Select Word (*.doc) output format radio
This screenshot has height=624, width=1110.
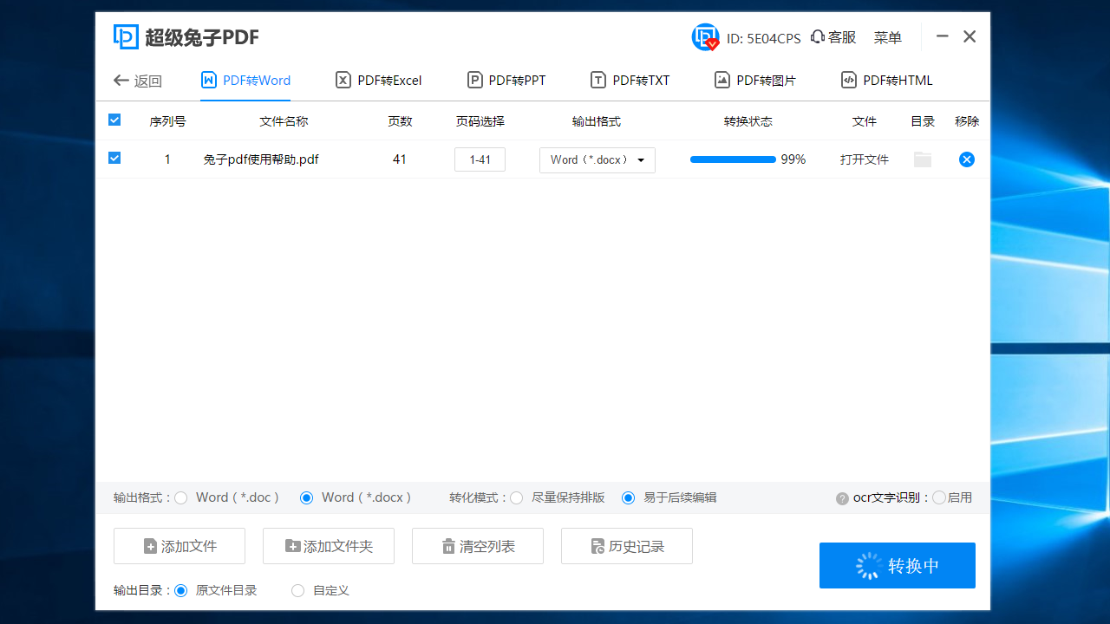[181, 498]
